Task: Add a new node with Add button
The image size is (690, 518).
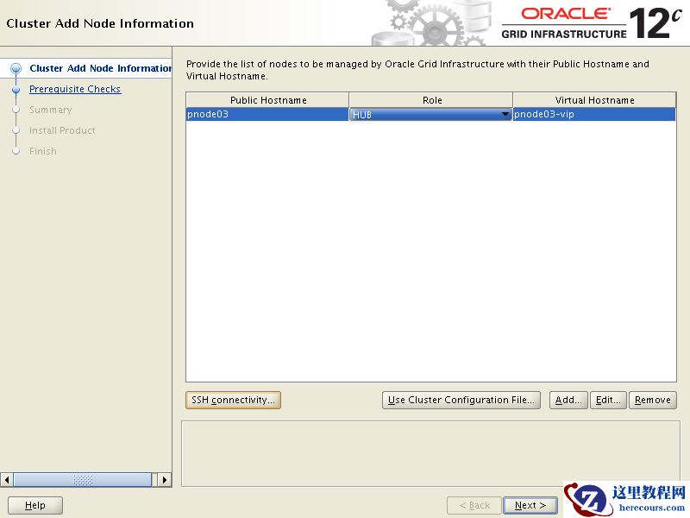Action: [568, 400]
